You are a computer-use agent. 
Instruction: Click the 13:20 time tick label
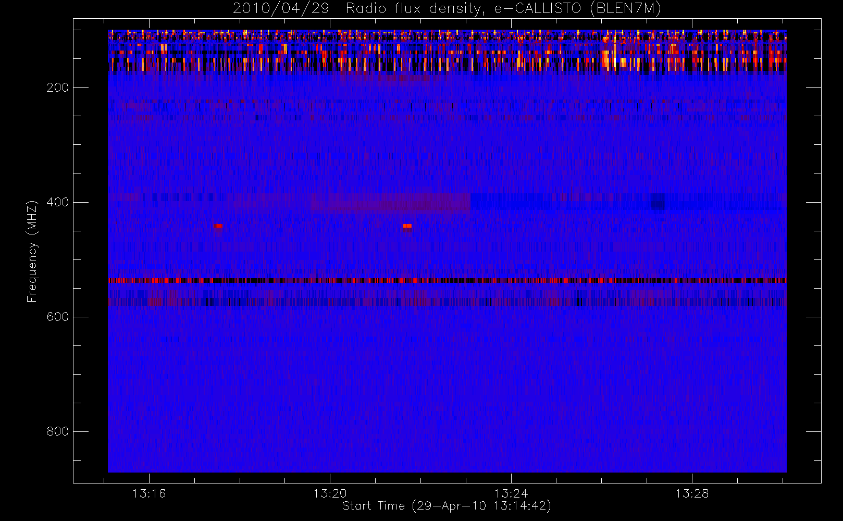click(330, 493)
